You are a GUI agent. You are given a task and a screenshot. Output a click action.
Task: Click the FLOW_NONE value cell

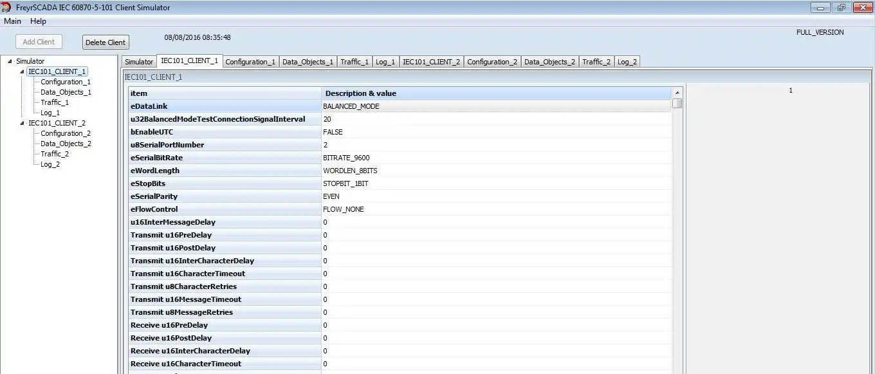[x=496, y=209]
